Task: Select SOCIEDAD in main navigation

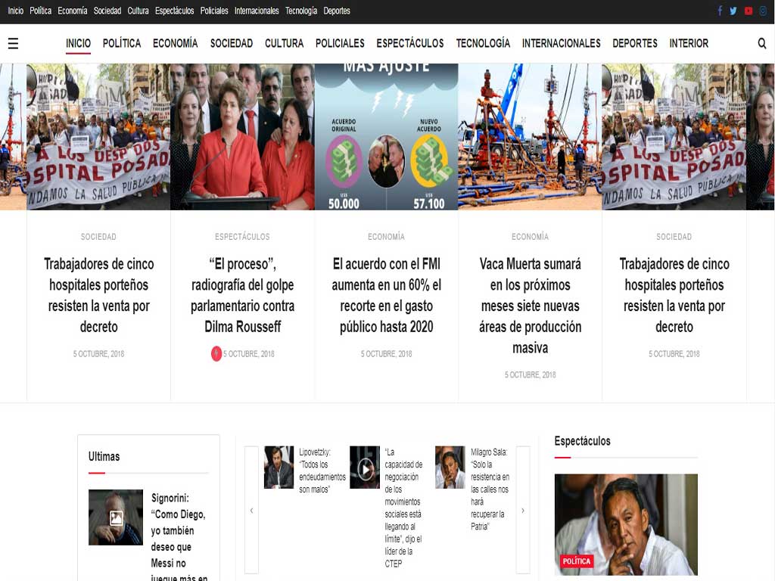Action: (232, 43)
